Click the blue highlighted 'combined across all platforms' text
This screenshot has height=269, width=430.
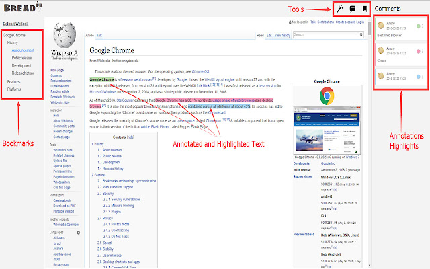pos(219,106)
